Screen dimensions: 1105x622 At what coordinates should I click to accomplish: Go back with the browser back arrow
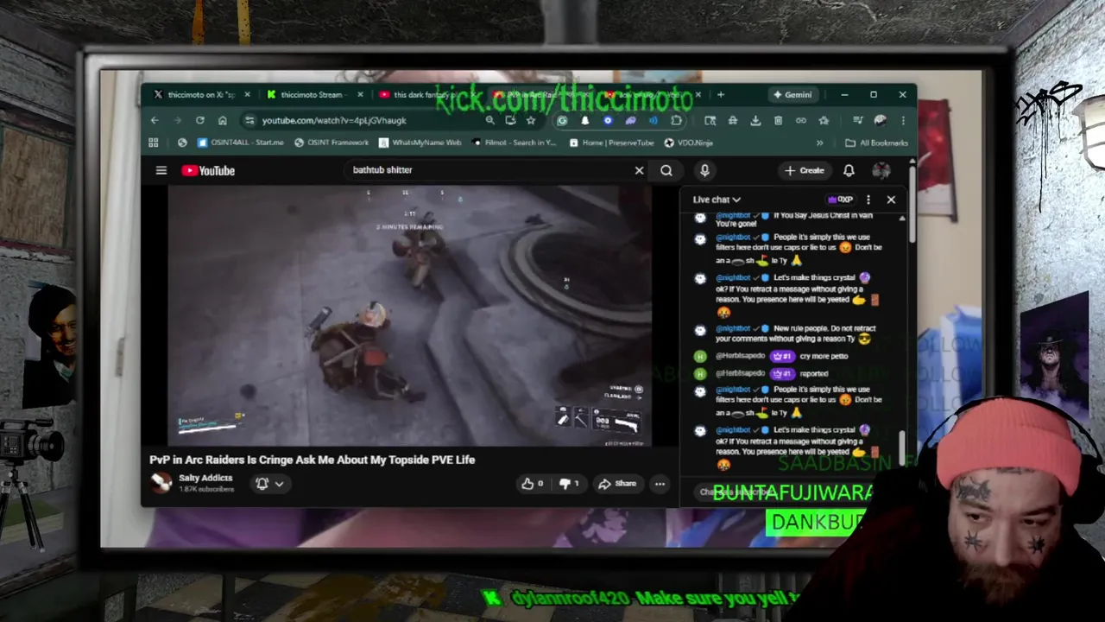pyautogui.click(x=155, y=121)
